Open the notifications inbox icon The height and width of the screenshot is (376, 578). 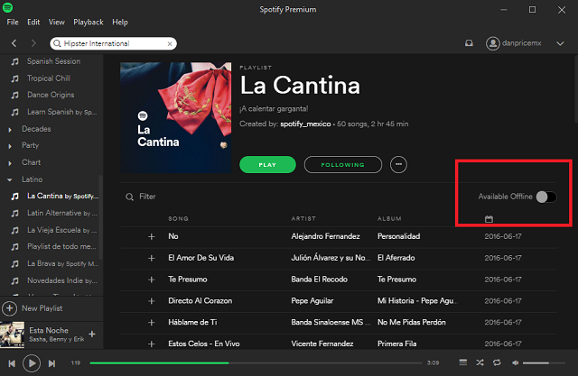pos(469,43)
